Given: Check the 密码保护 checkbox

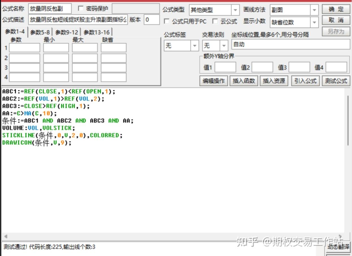Looking at the screenshot, I should pyautogui.click(x=81, y=9).
